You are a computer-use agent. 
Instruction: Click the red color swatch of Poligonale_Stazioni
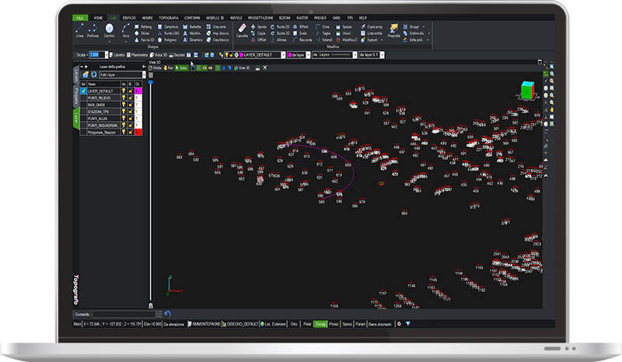coord(138,133)
